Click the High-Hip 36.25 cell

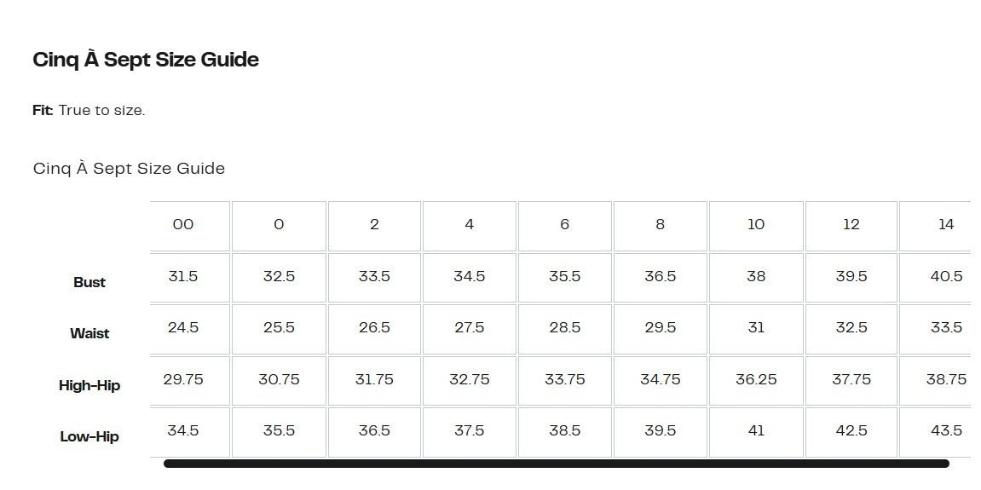pos(756,379)
